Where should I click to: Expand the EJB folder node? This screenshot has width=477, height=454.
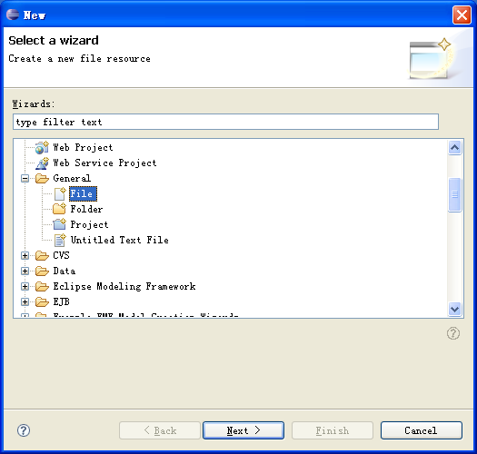[x=25, y=302]
